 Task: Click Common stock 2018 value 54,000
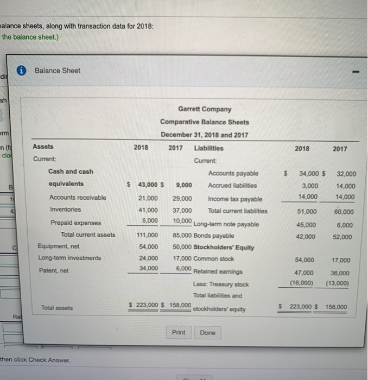[x=304, y=260]
